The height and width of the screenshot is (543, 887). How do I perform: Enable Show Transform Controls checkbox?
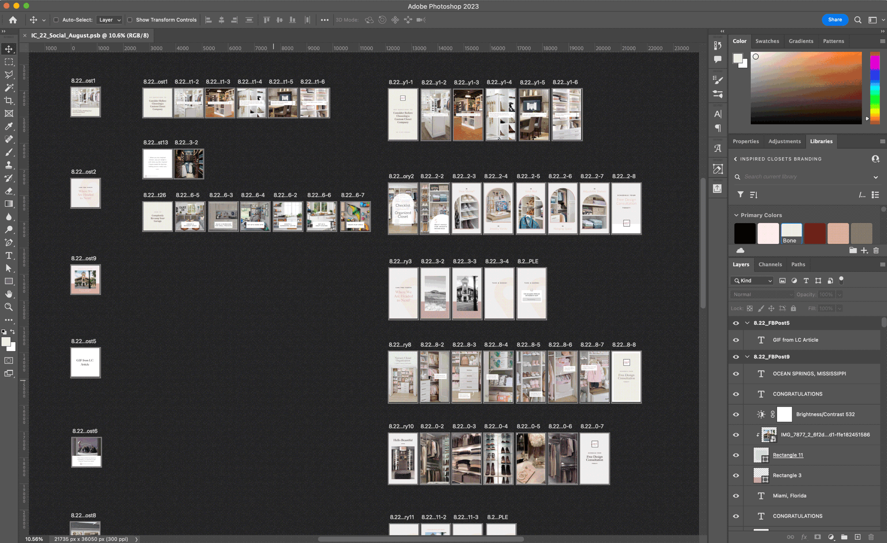[130, 20]
